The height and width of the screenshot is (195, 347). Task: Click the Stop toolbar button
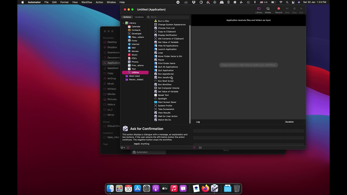(x=294, y=10)
